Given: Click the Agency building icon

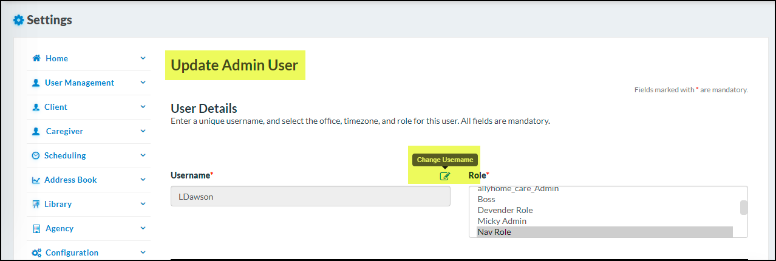Looking at the screenshot, I should [x=36, y=228].
